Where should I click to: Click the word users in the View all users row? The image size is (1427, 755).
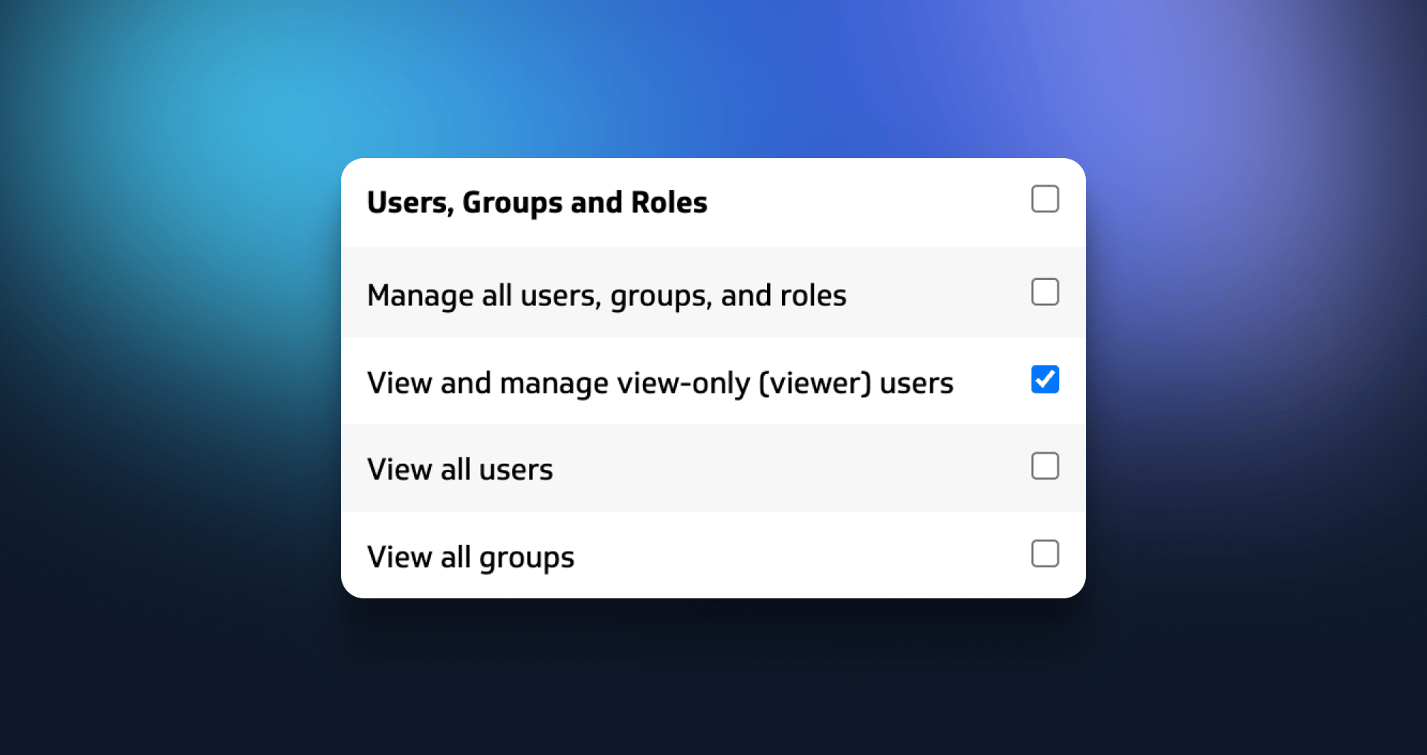516,470
